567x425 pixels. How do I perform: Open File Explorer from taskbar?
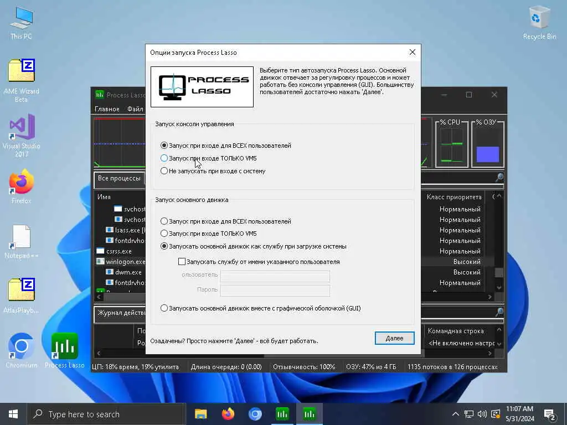tap(200, 414)
